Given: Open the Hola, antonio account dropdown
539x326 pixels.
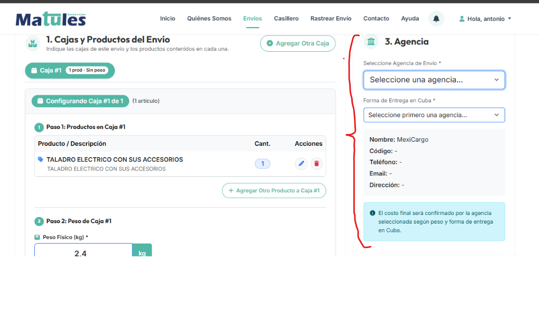Looking at the screenshot, I should pos(485,19).
